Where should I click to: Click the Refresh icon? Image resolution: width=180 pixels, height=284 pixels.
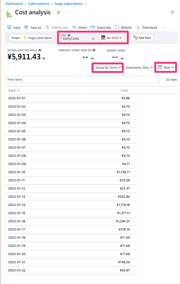click(117, 27)
